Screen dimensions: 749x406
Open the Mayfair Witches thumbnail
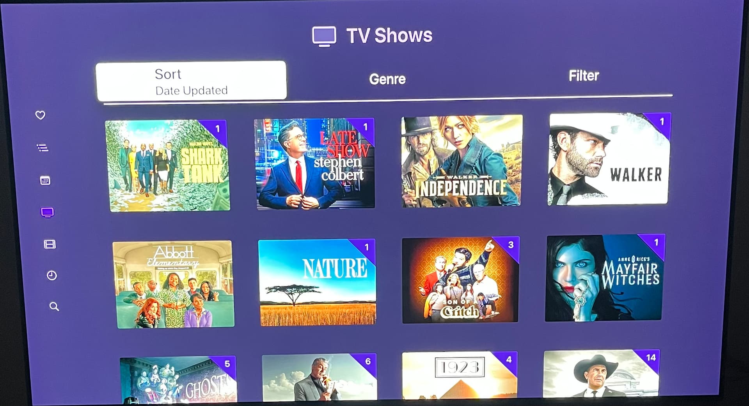tap(605, 278)
